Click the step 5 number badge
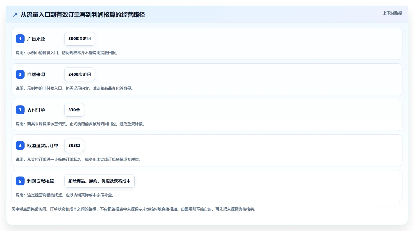414x231 pixels. (x=20, y=181)
